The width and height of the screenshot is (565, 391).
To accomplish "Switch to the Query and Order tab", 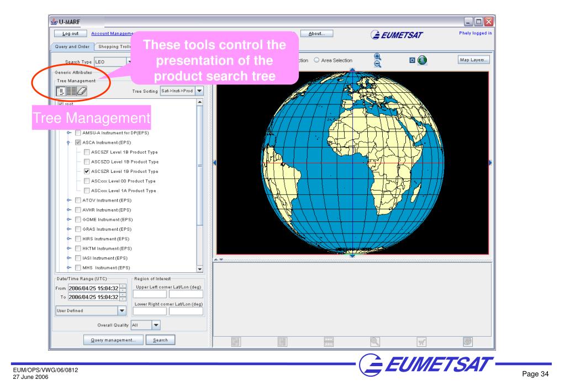I will 72,46.
